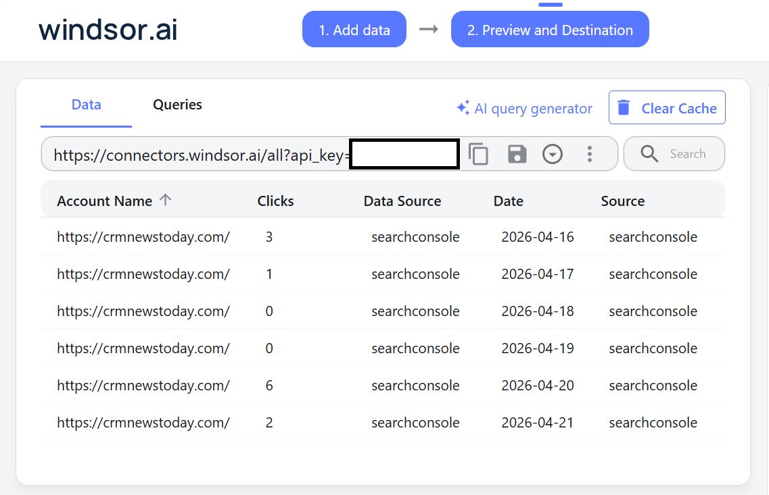
Task: Open the kebab menu options dropdown
Action: 589,154
